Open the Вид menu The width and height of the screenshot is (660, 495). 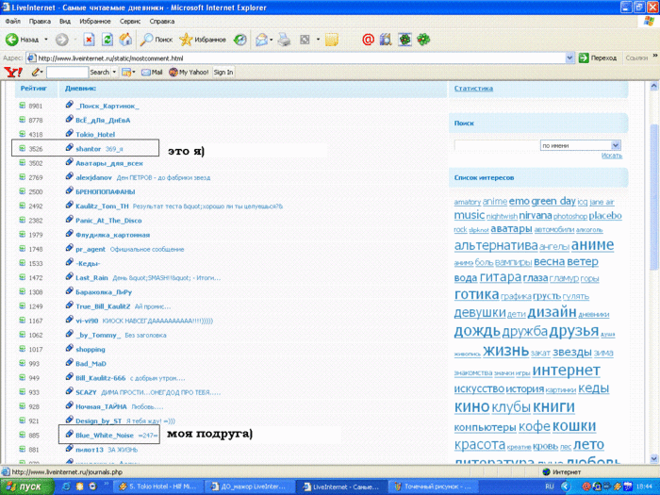click(x=65, y=21)
